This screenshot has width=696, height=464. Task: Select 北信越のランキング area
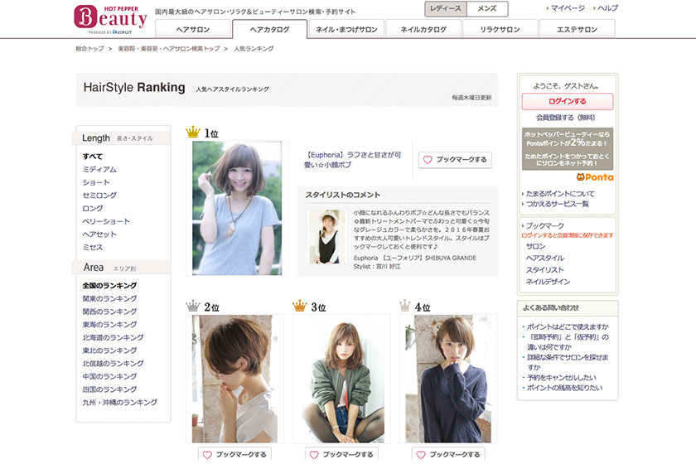113,363
